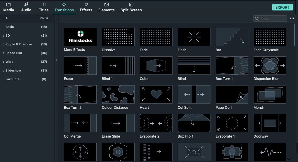Click the search magnifier icon

(257, 19)
